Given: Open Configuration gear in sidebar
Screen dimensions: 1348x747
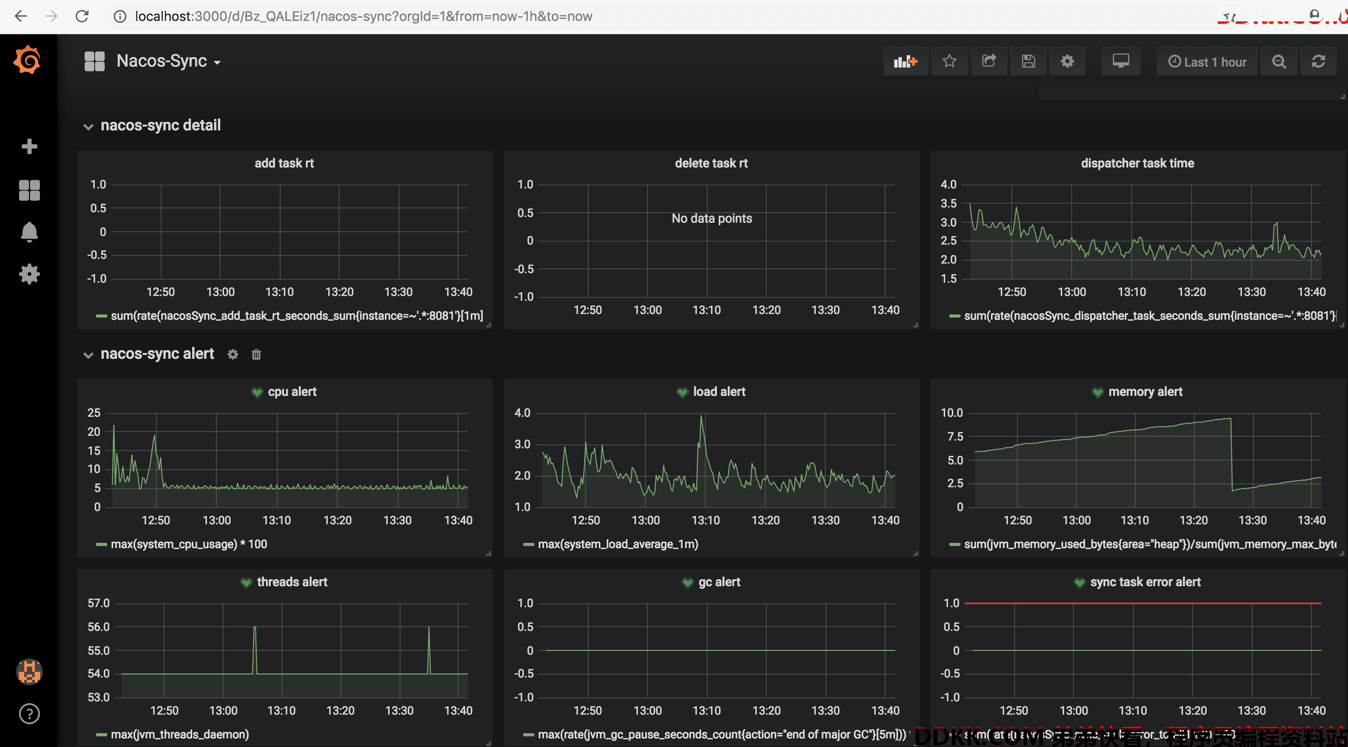Looking at the screenshot, I should point(29,274).
